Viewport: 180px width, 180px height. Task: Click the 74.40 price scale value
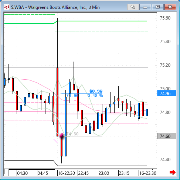pyautogui.click(x=165, y=160)
